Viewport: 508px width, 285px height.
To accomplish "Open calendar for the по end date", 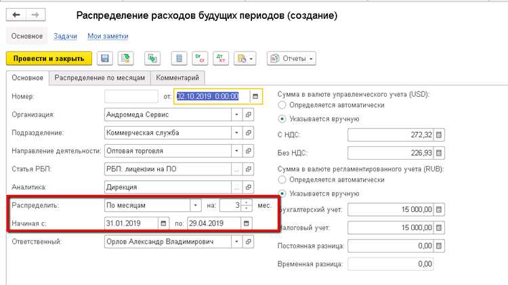I will [247, 223].
